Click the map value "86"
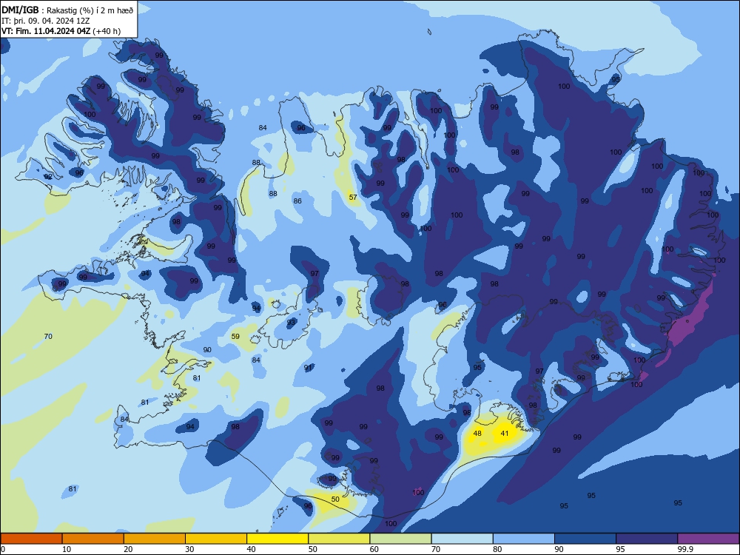Viewport: 740px width, 555px height. (297, 201)
